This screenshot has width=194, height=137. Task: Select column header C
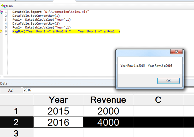coord(158,100)
